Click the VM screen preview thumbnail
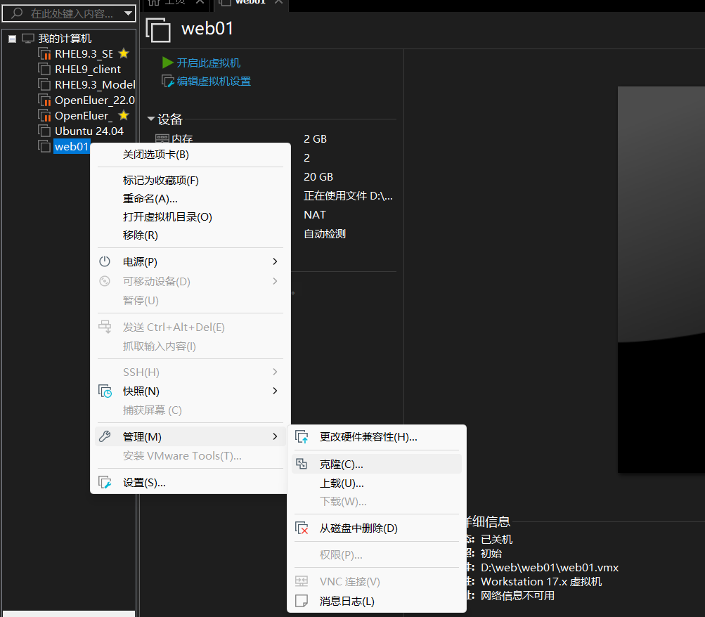 661,280
